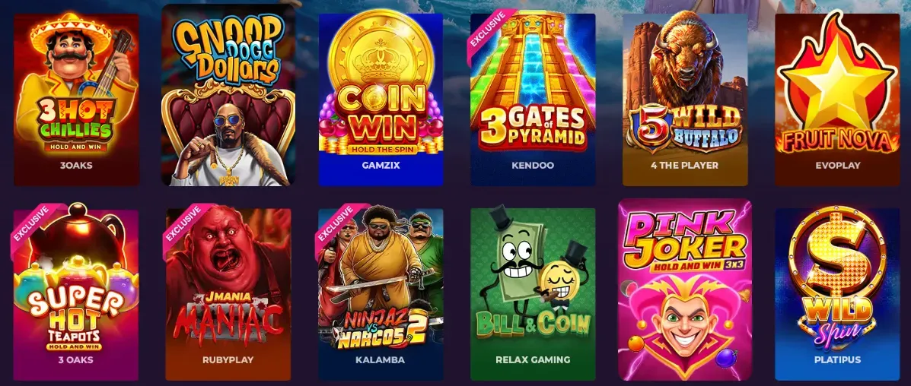
Task: Launch the Bill & Coin game
Action: [x=533, y=294]
